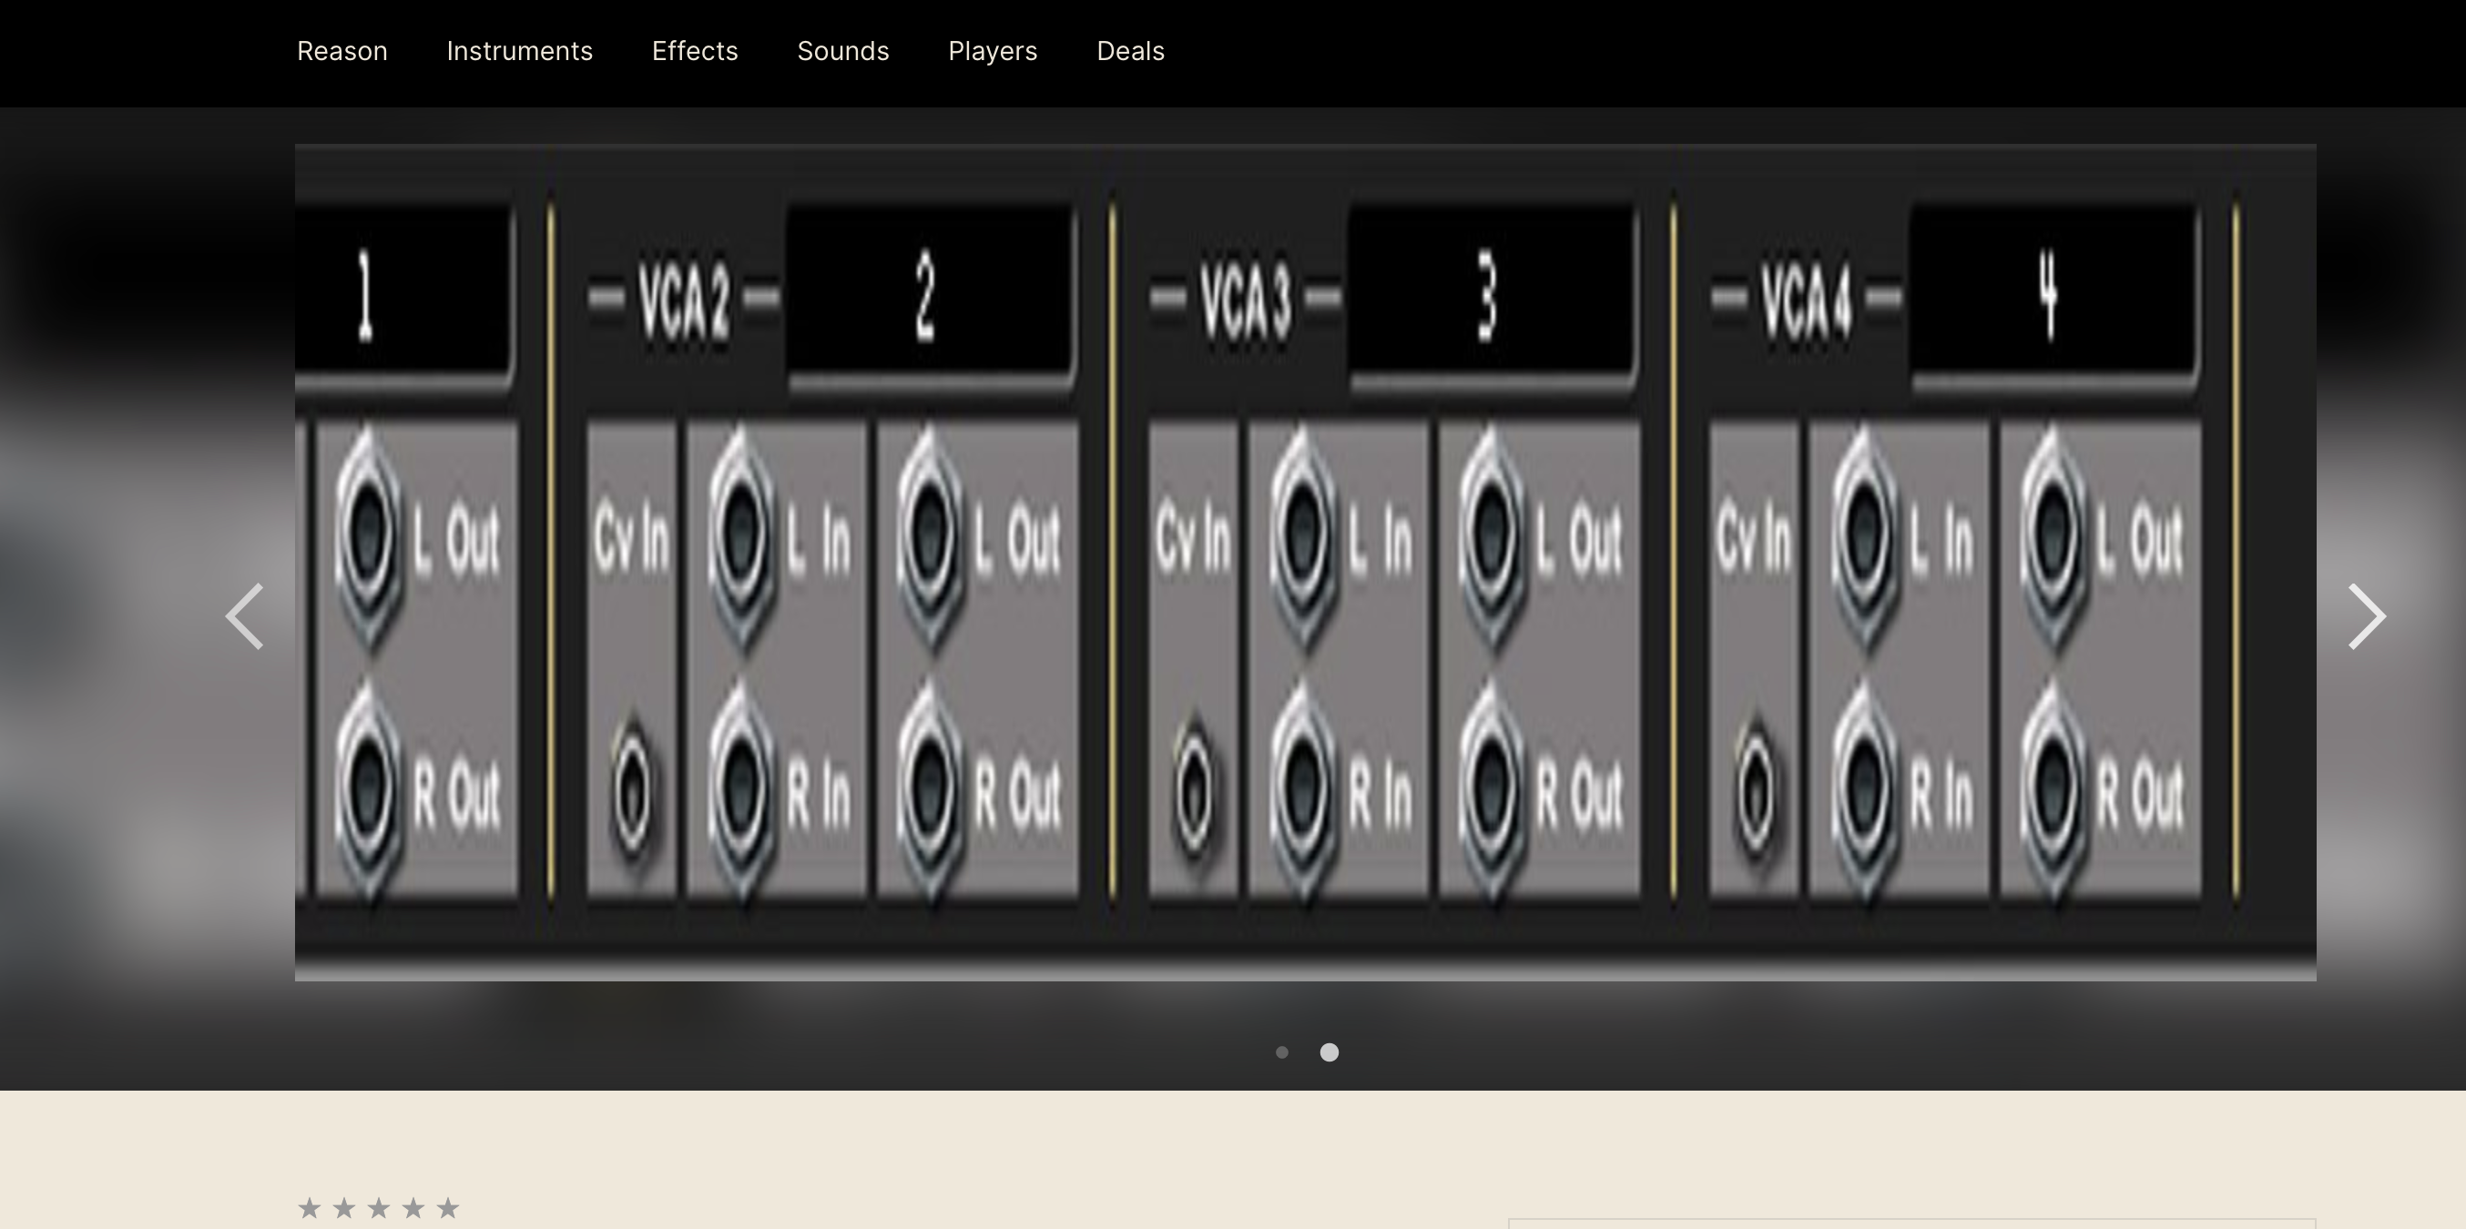Select the first carousel dot indicator
Screen dimensions: 2466x1229
click(1282, 1051)
